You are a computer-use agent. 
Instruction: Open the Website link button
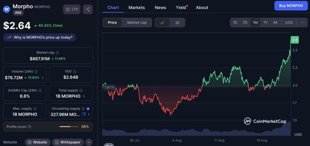tap(38, 142)
